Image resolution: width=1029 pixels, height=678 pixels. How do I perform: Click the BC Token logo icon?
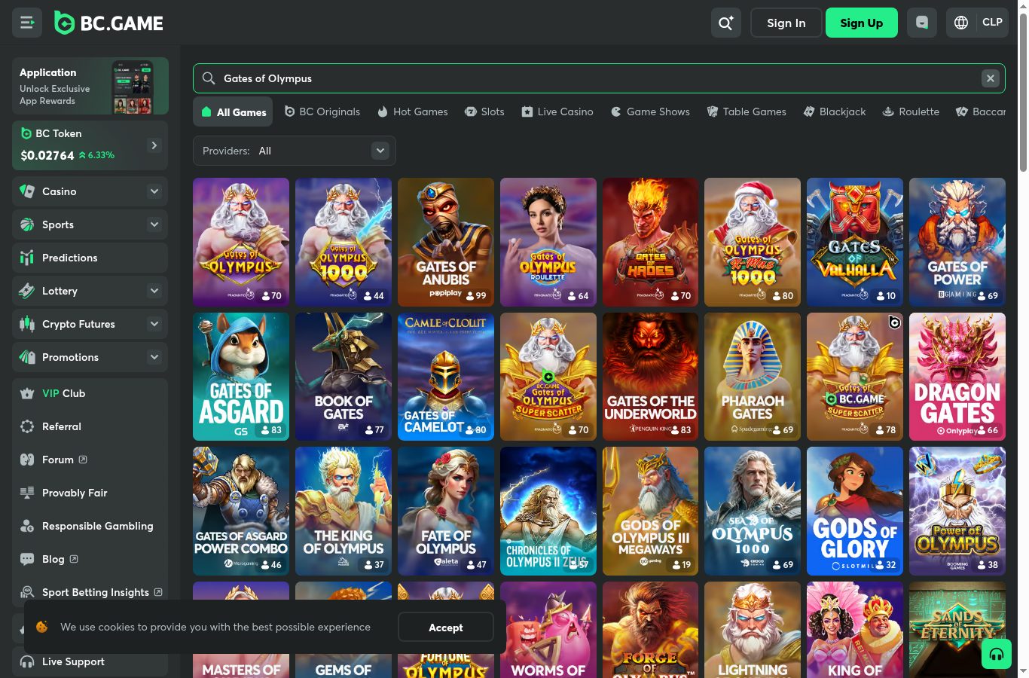pos(26,133)
